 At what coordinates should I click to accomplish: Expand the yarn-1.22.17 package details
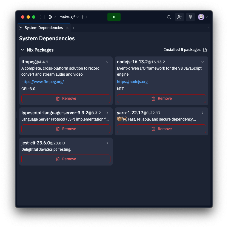[x=203, y=113]
